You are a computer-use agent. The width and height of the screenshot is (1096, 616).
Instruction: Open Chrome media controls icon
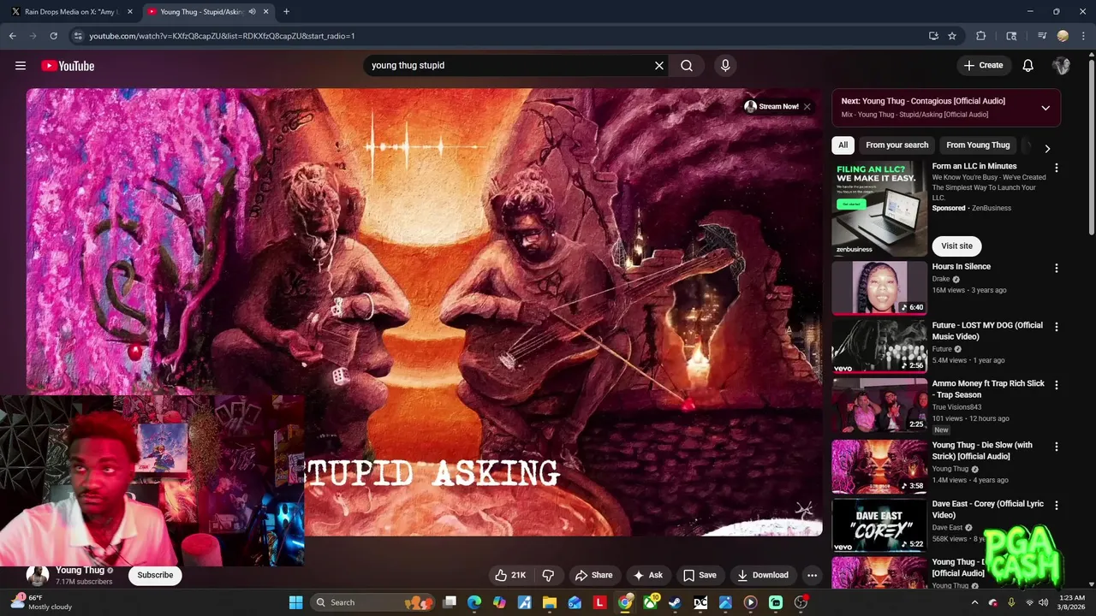[x=1042, y=36]
